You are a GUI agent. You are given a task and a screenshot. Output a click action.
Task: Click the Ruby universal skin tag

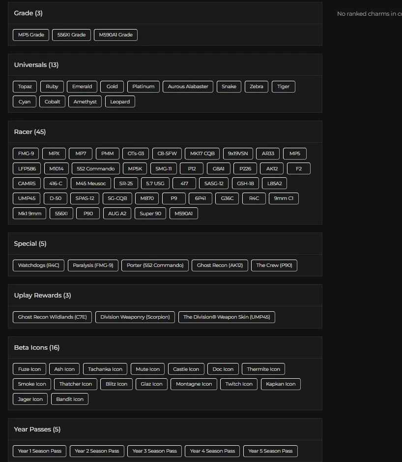[x=52, y=87]
